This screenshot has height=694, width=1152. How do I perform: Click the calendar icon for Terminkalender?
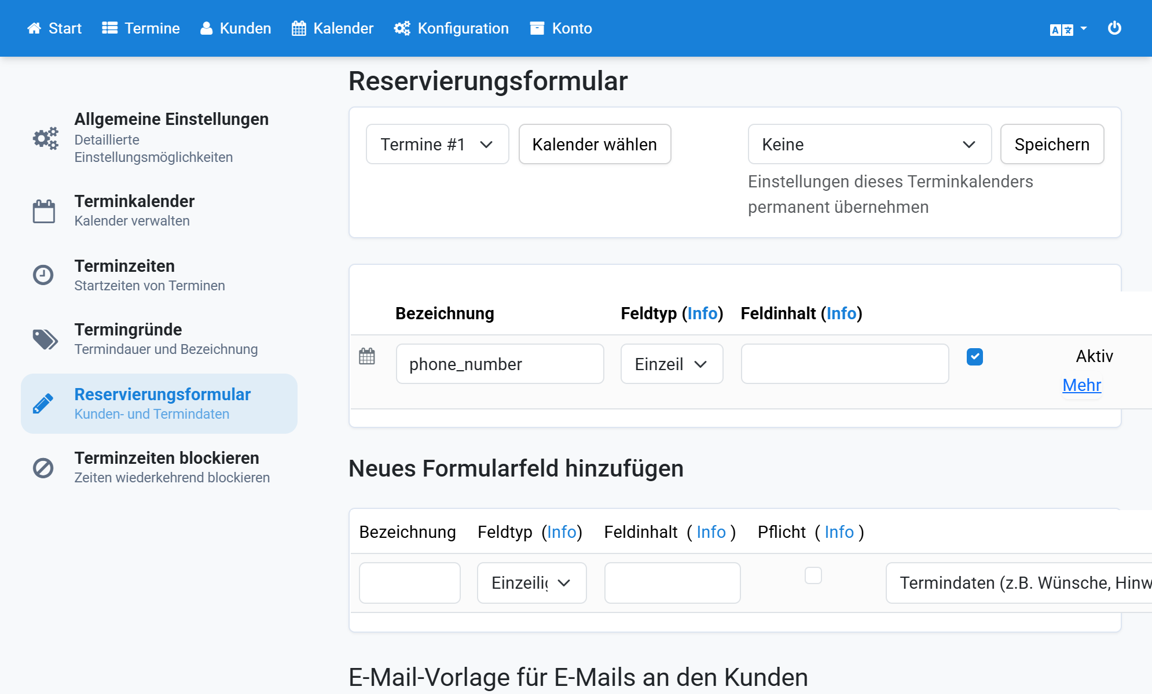click(x=44, y=211)
